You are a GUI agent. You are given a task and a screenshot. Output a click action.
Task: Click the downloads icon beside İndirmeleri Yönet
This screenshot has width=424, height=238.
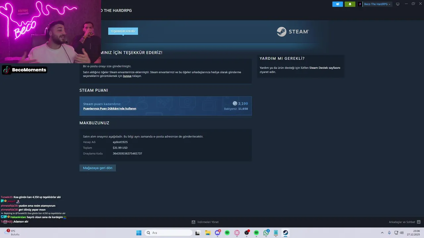(193, 222)
